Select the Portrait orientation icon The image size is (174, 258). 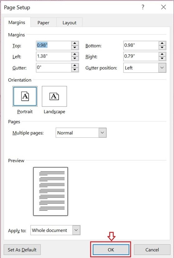[x=25, y=96]
